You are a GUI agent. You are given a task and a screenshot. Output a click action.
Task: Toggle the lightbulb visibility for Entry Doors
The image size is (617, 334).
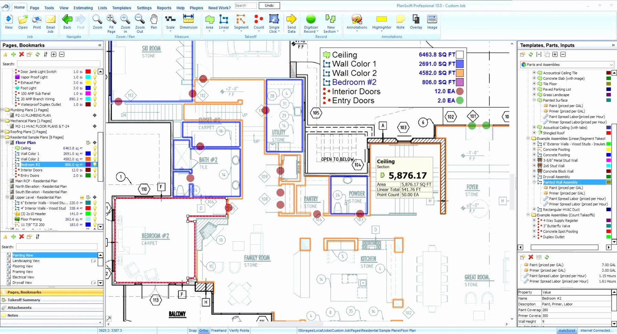(95, 176)
